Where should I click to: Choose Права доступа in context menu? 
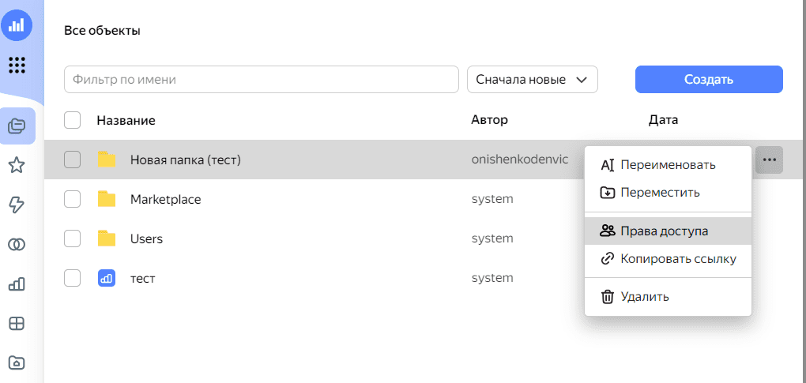click(664, 231)
